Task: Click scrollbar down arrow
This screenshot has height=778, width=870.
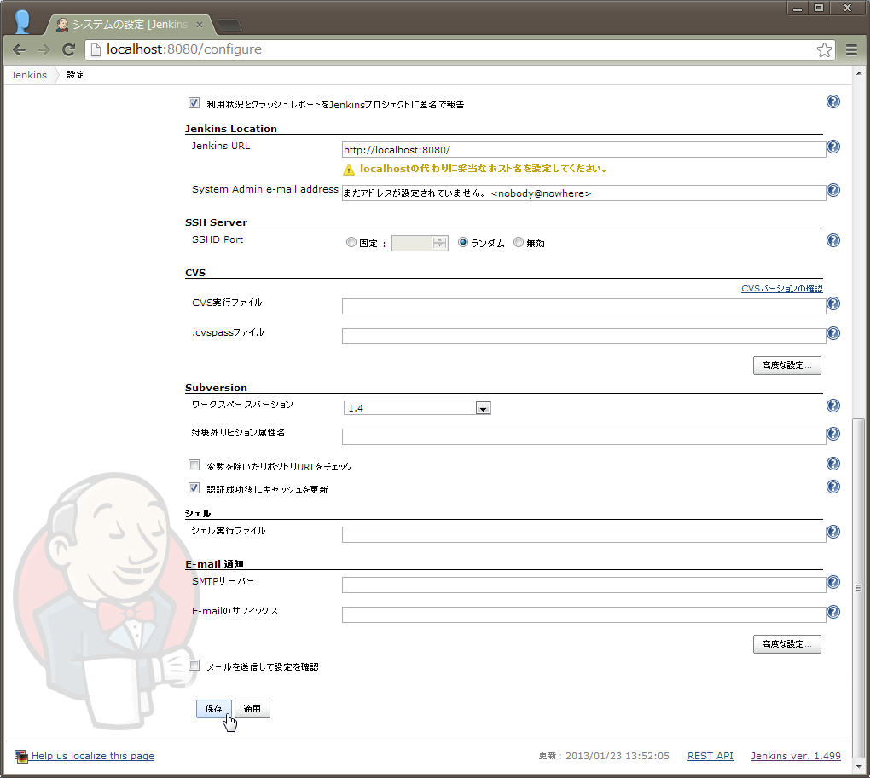Action: point(859,766)
